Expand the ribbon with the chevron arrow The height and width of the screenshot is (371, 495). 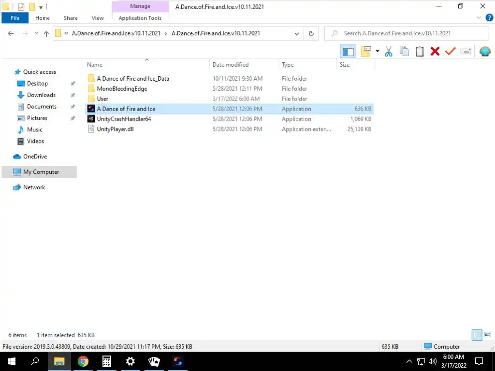[479, 18]
